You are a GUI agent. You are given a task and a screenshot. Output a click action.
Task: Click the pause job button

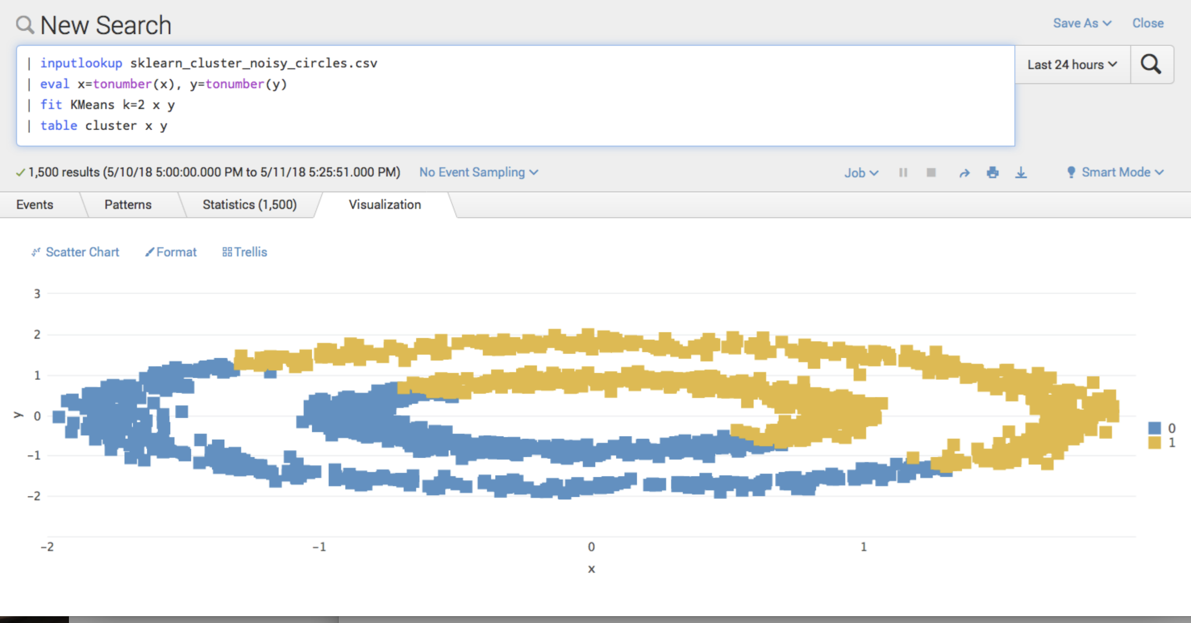tap(903, 172)
